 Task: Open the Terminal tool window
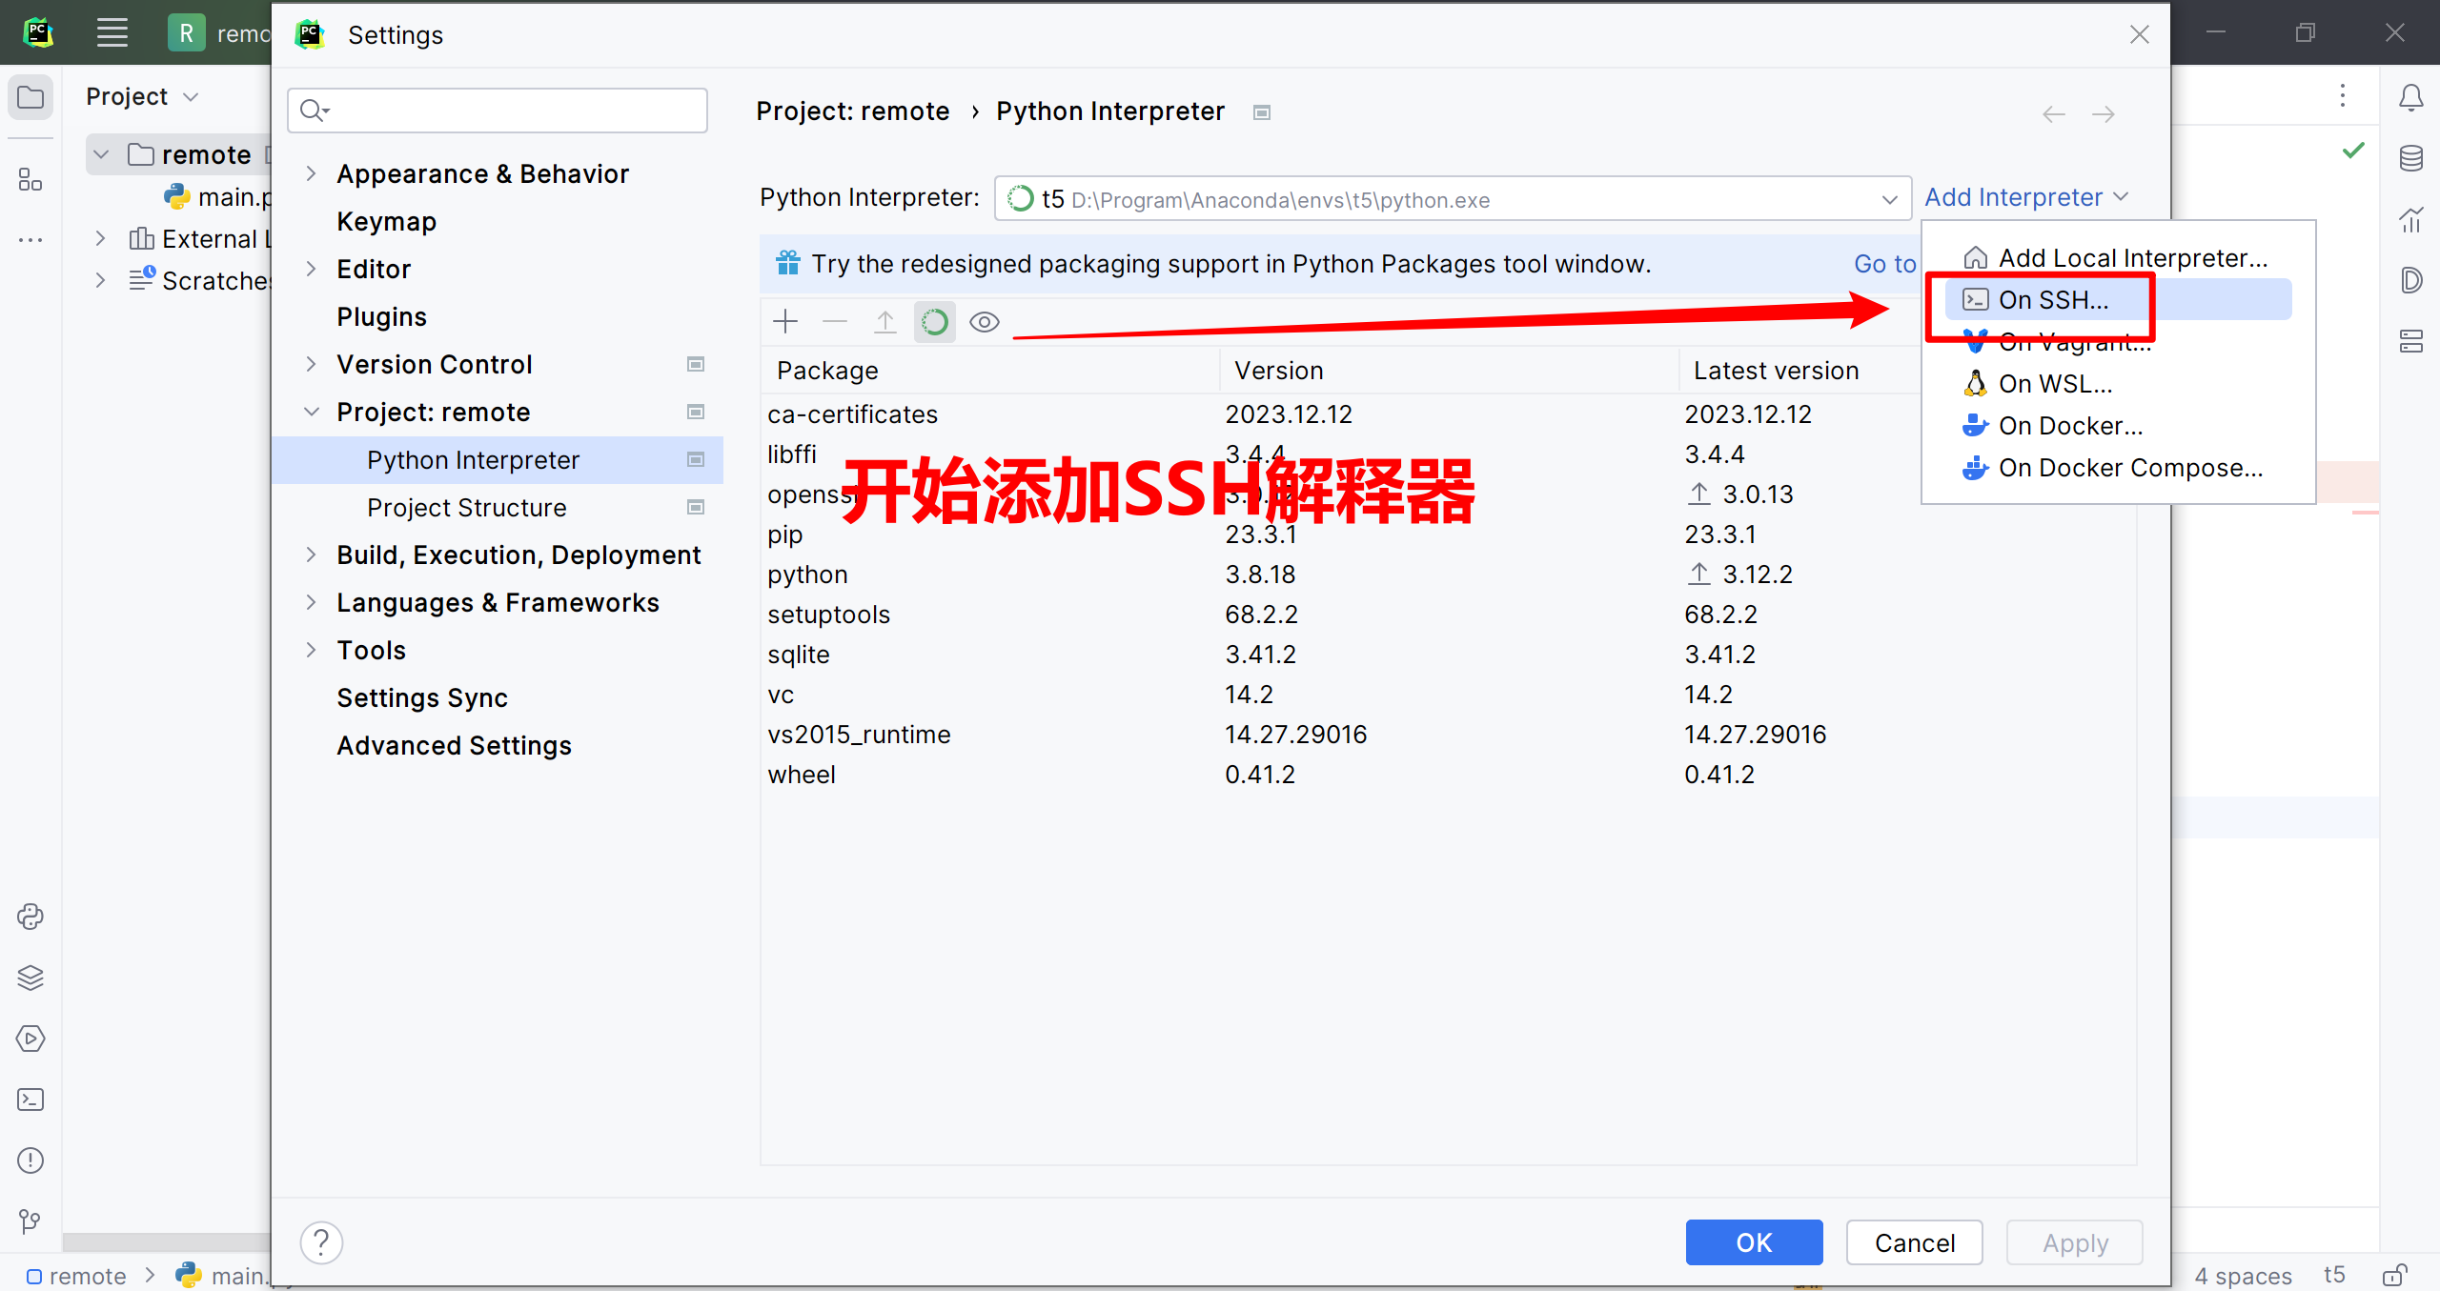[30, 1099]
